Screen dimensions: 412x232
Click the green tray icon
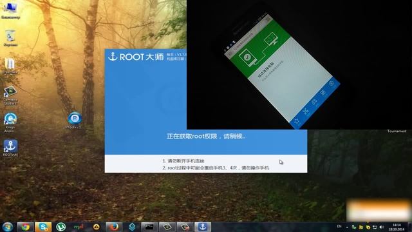[x=354, y=227]
